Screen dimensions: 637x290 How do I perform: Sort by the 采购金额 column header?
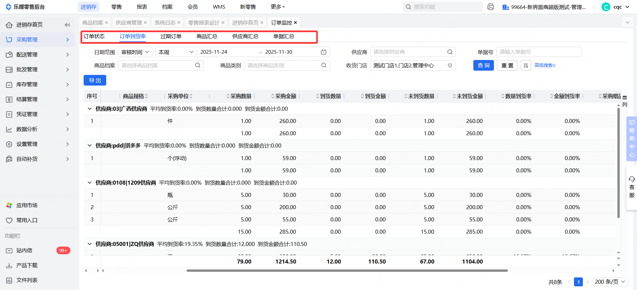285,96
